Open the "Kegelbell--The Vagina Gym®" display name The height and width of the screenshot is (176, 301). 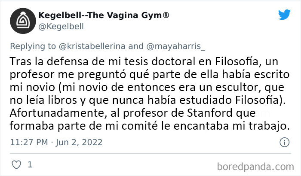104,16
